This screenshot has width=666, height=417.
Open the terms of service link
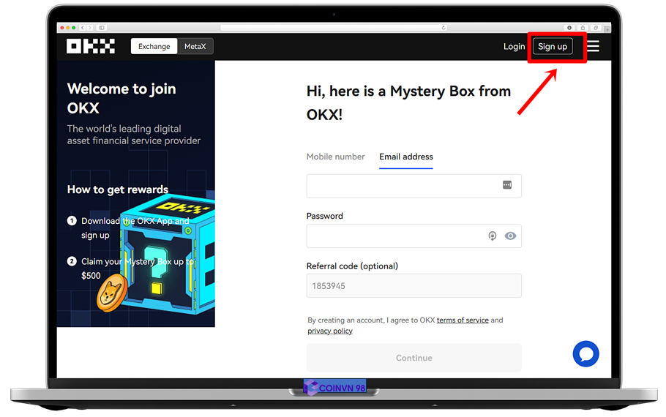(x=463, y=320)
